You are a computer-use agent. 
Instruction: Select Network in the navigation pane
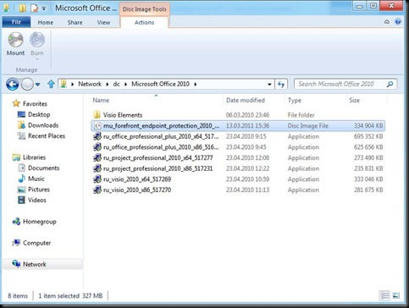(x=35, y=265)
